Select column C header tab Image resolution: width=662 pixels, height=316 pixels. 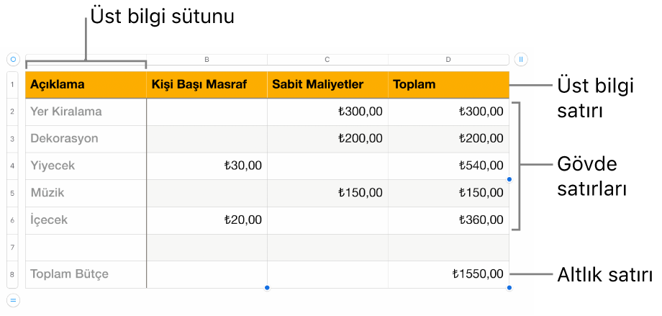[x=327, y=60]
